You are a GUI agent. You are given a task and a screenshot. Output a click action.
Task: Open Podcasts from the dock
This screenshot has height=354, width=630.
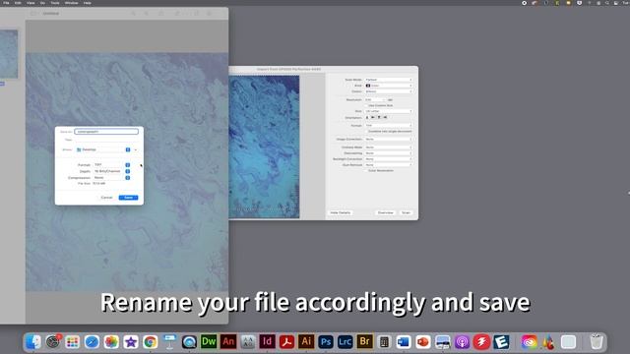point(462,342)
